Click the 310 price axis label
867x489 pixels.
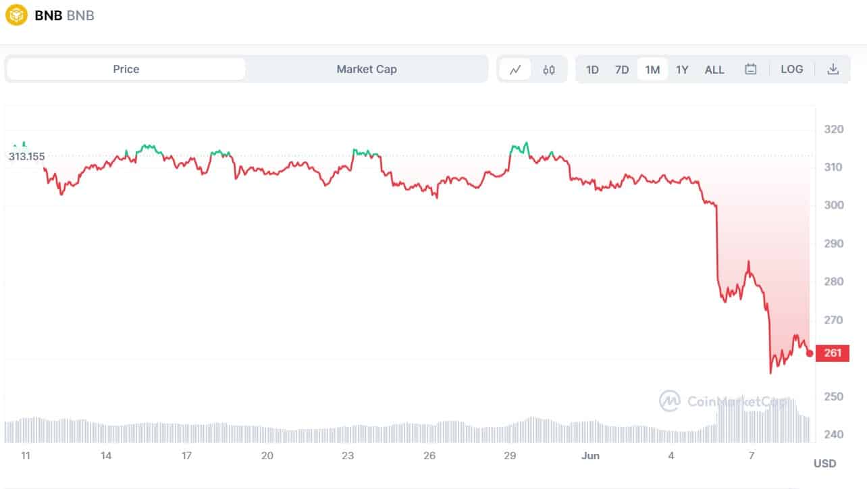[x=833, y=167]
